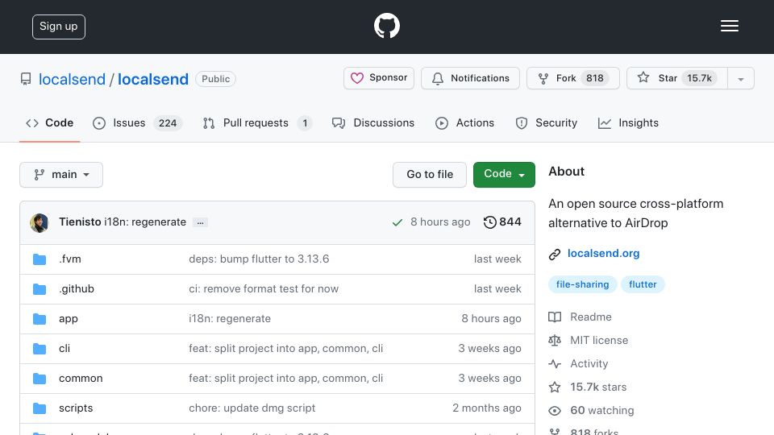Click the file-sharing topic tag
Screen dimensions: 774x435
[x=582, y=284]
